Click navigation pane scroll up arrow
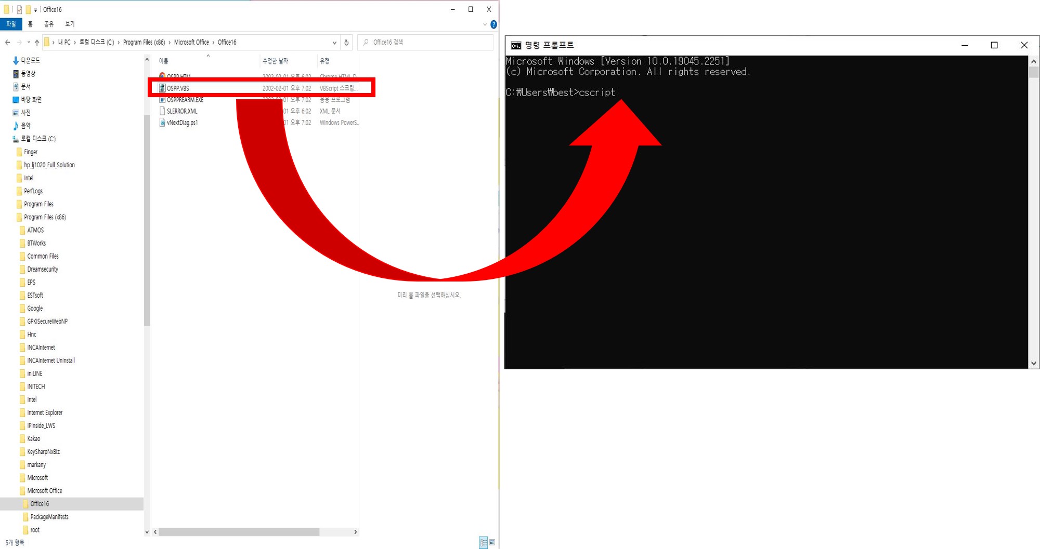1040x549 pixels. [147, 60]
